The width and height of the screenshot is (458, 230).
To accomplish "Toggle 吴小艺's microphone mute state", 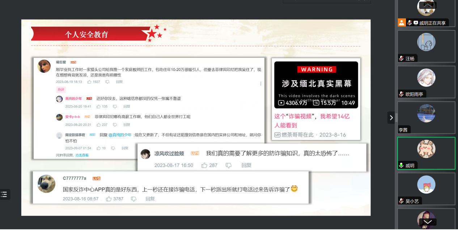I will 401,201.
